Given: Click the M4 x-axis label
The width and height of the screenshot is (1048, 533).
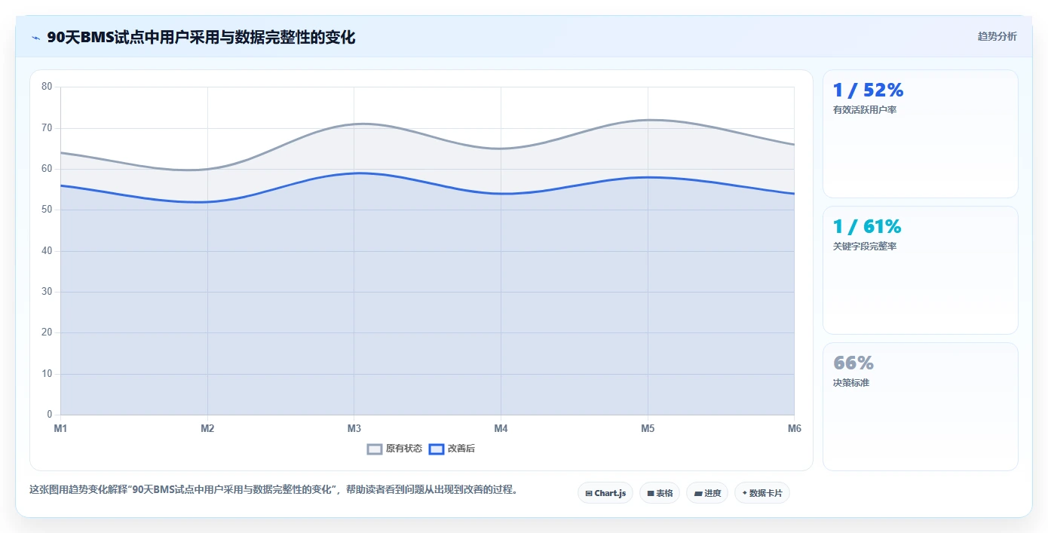Looking at the screenshot, I should coord(501,428).
